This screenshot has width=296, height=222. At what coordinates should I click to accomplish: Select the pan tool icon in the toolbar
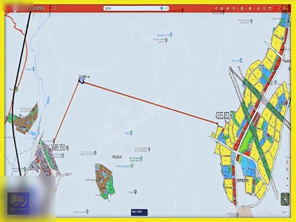(x=228, y=8)
